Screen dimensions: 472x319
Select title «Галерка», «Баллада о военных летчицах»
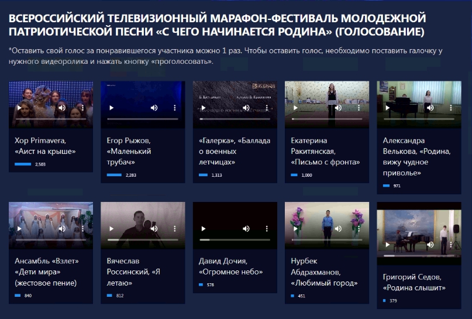pyautogui.click(x=235, y=151)
